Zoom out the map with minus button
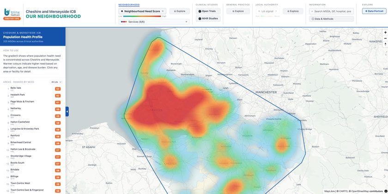 click(x=385, y=38)
